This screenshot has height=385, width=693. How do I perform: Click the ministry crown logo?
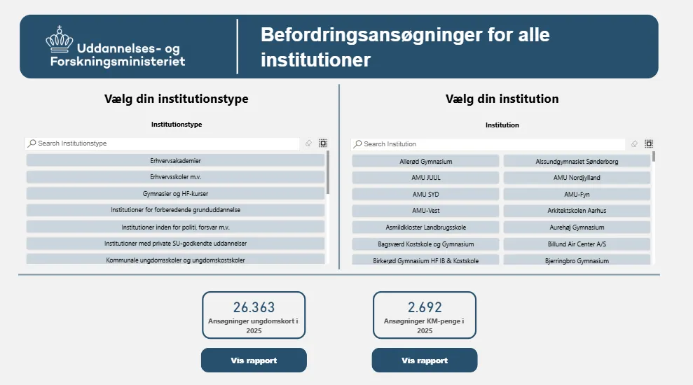coord(60,40)
